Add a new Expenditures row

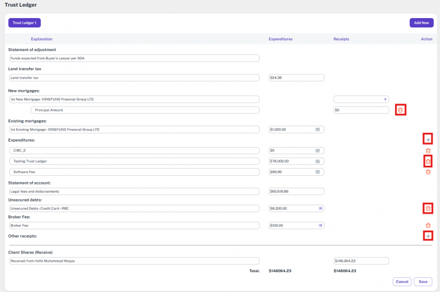pos(428,139)
